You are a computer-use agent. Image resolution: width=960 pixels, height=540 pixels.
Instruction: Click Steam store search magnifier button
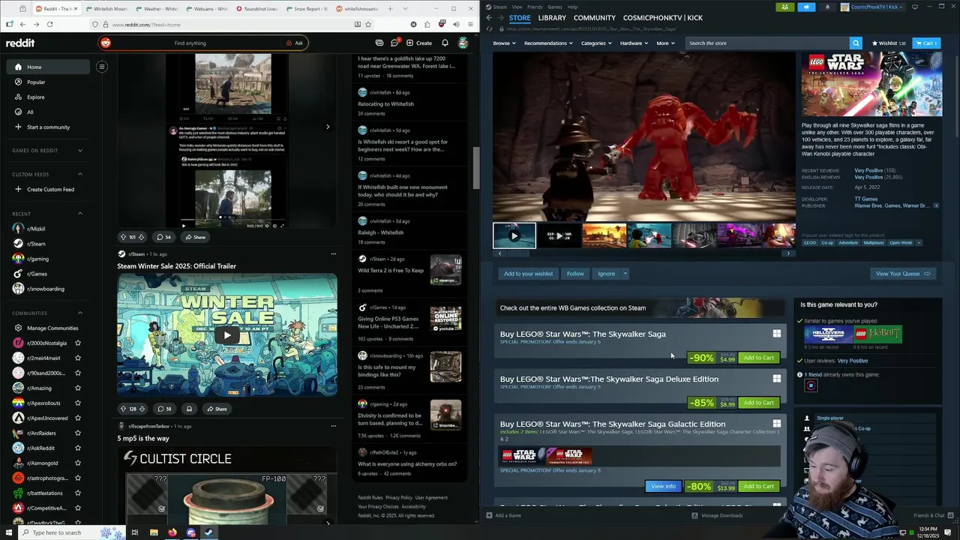(x=856, y=43)
